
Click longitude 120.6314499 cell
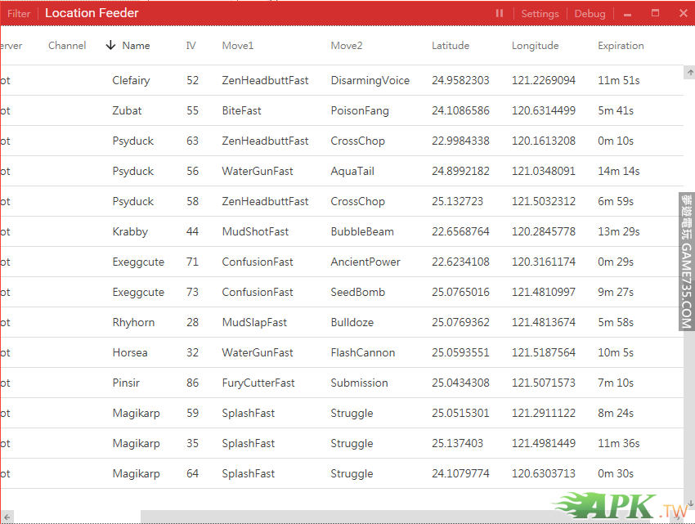pyautogui.click(x=544, y=110)
